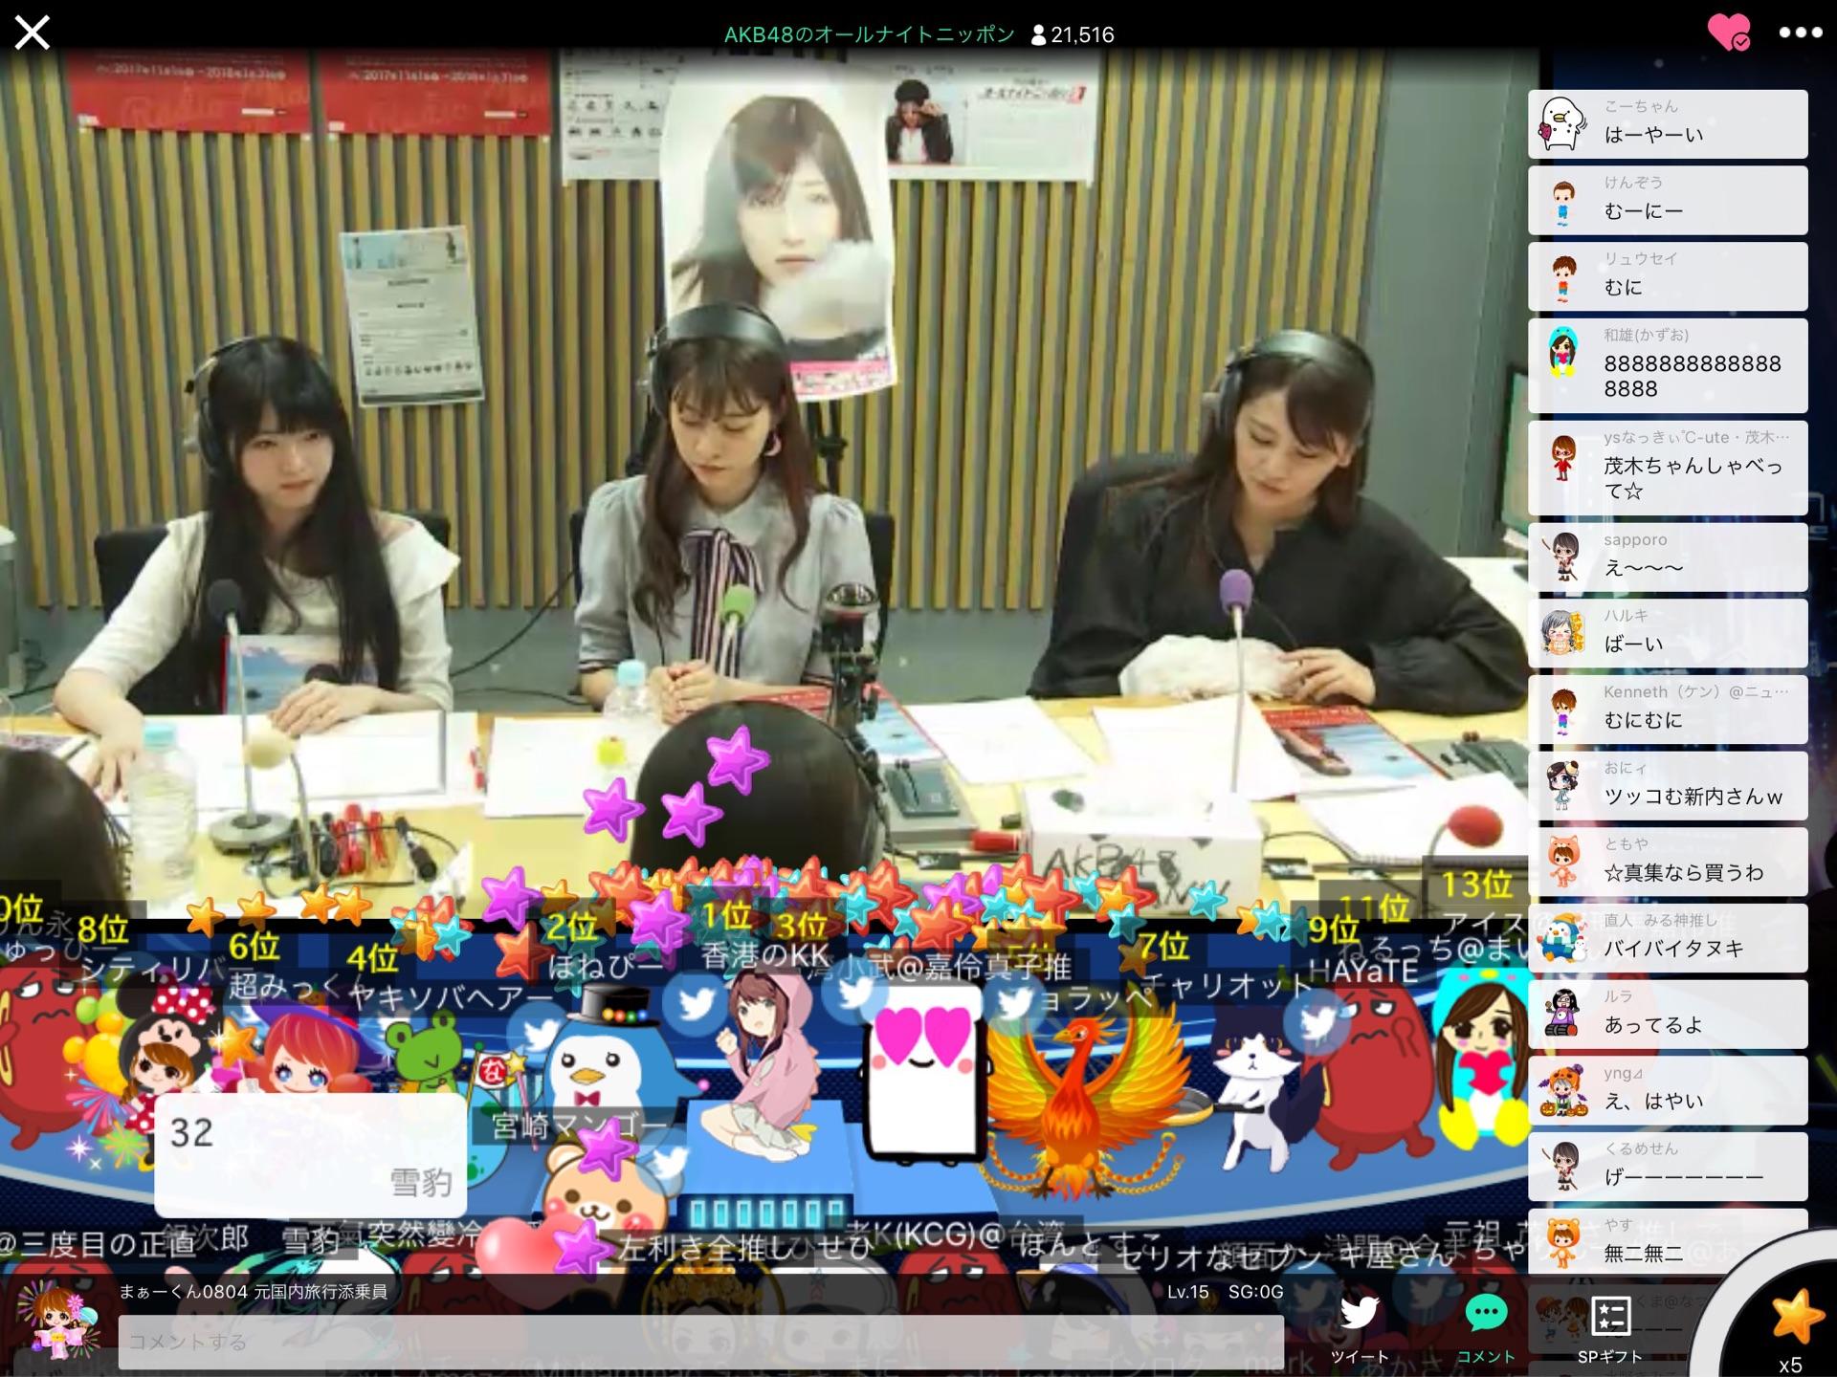Open the 32 雪豹 gift count popup

[310, 1155]
